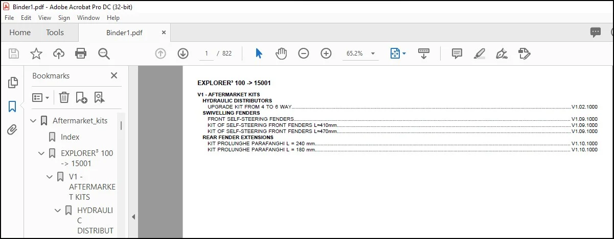
Task: Activate the Hand pan tool
Action: coord(281,54)
